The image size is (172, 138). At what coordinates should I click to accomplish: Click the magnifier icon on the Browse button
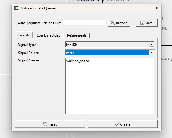pos(113,23)
